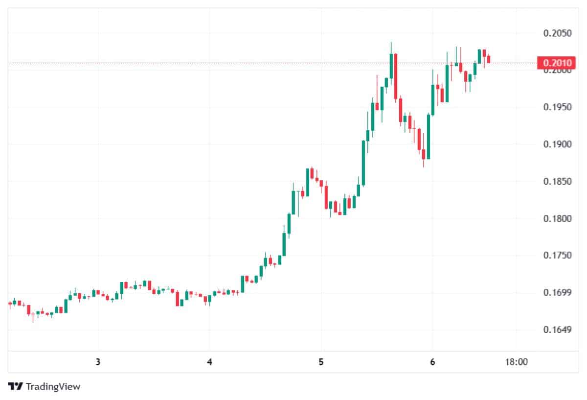
Task: Select the 0.1800 price scale label
Action: 557,218
